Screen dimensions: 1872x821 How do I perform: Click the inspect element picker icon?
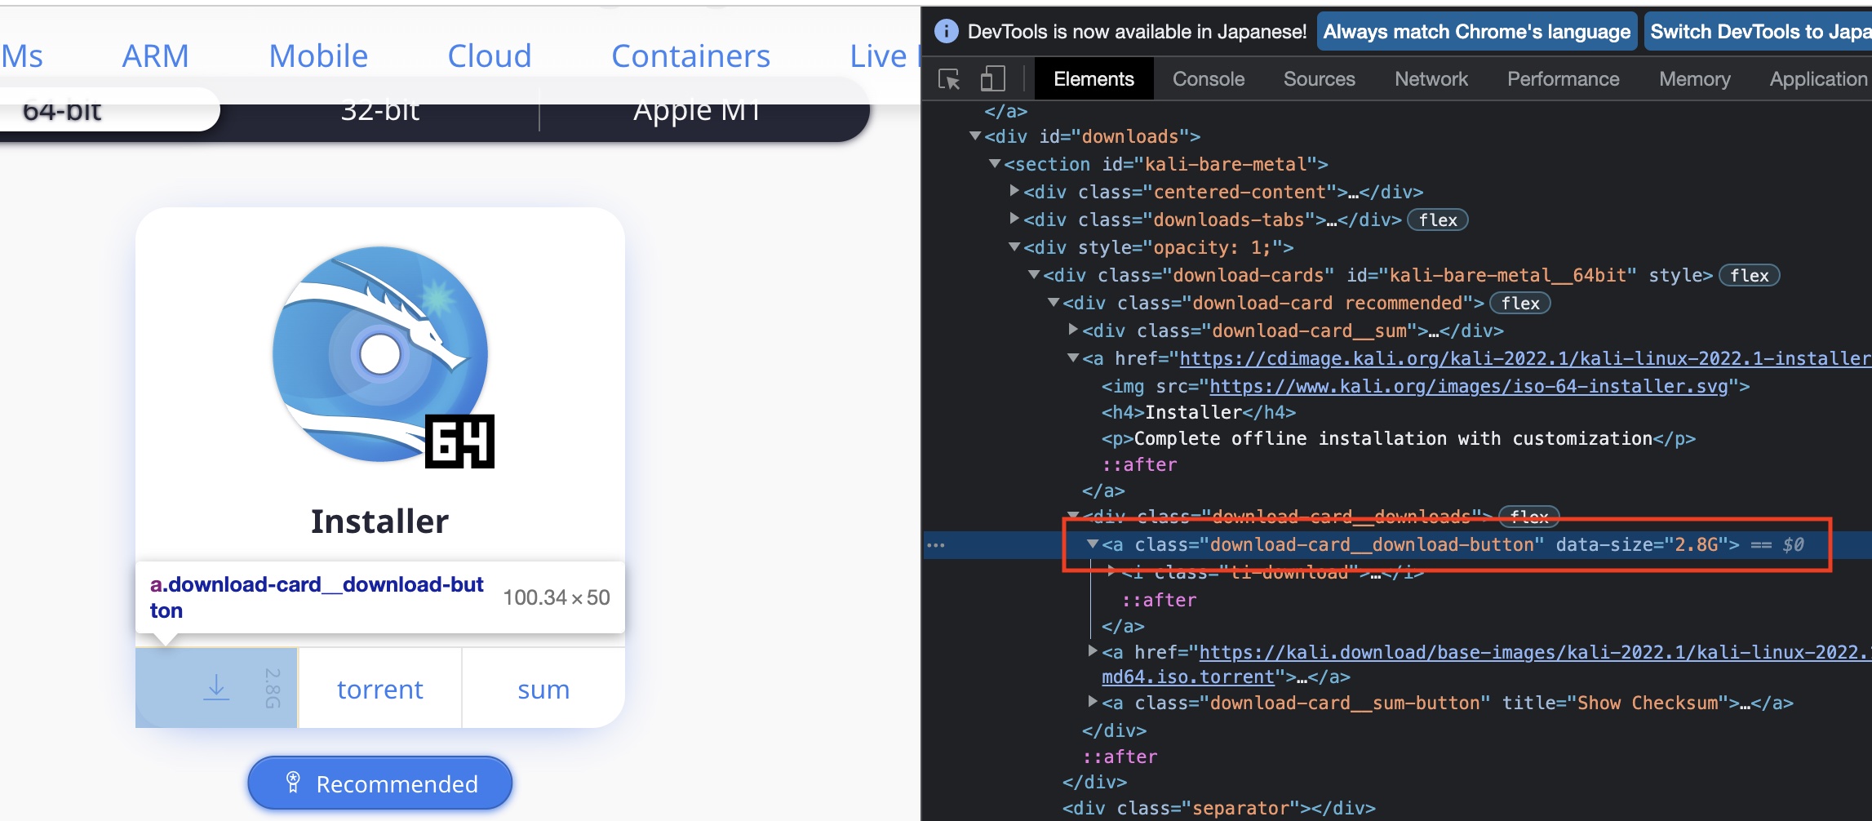[948, 79]
